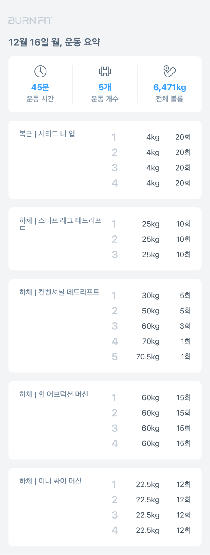Open the 컨벤셔널 데드리프트 exercise title

tap(59, 292)
